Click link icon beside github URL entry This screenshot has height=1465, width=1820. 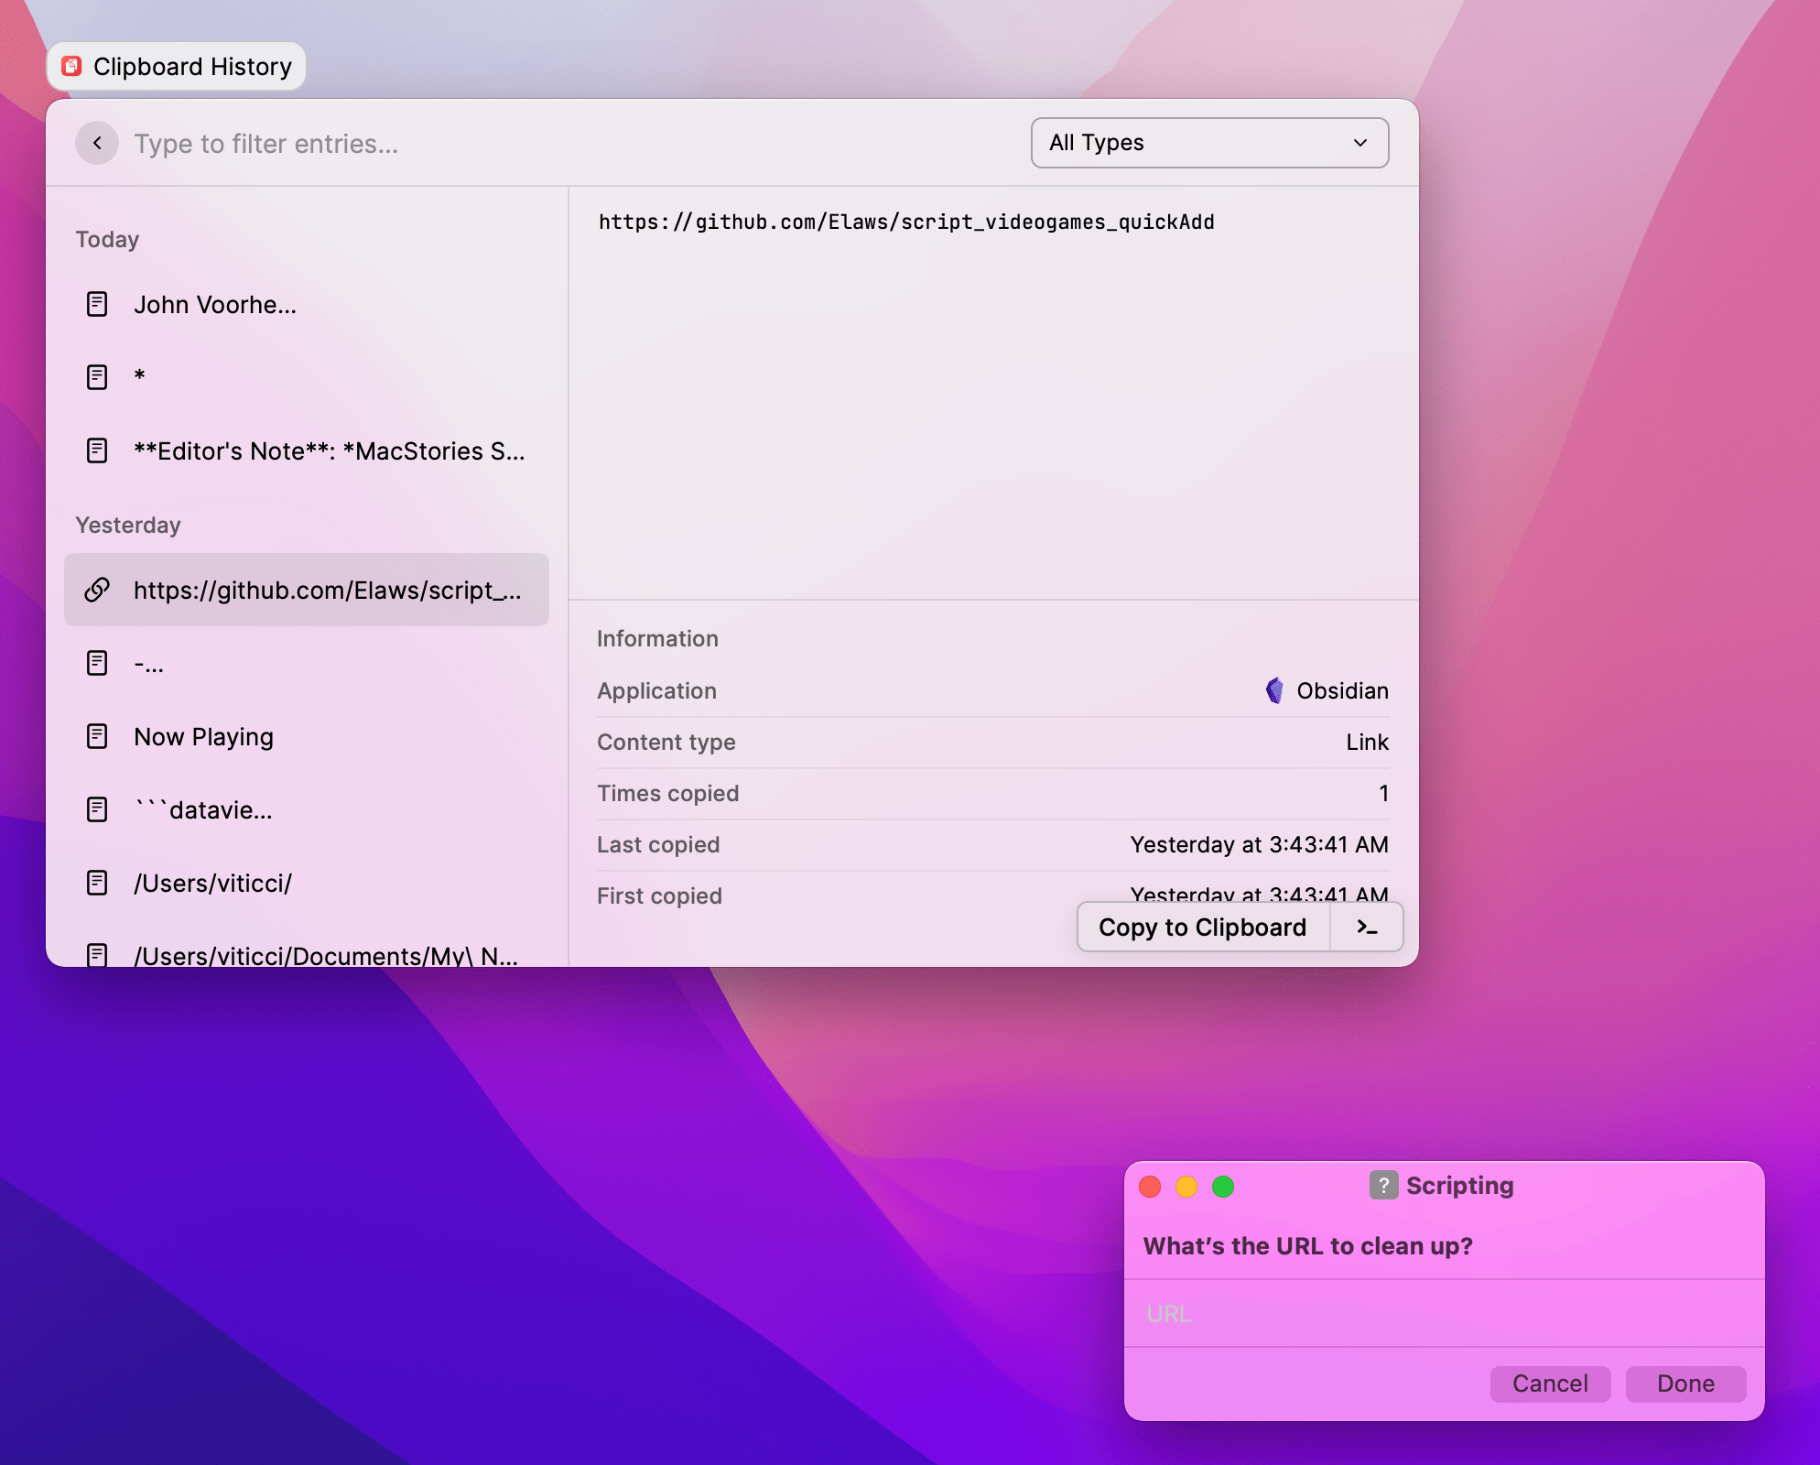tap(97, 590)
